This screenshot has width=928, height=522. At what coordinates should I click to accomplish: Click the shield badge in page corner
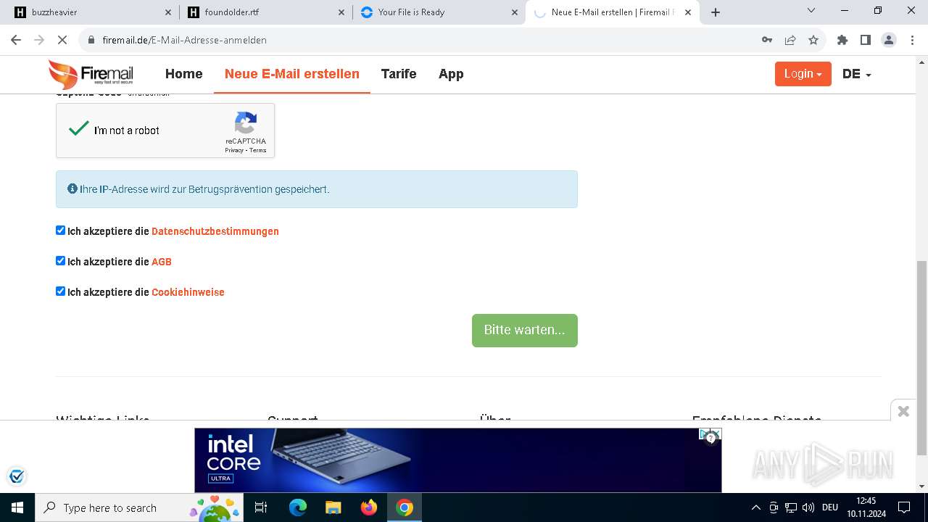pyautogui.click(x=17, y=476)
